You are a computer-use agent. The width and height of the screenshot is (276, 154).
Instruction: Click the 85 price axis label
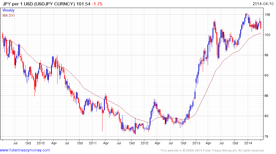(x=267, y=95)
